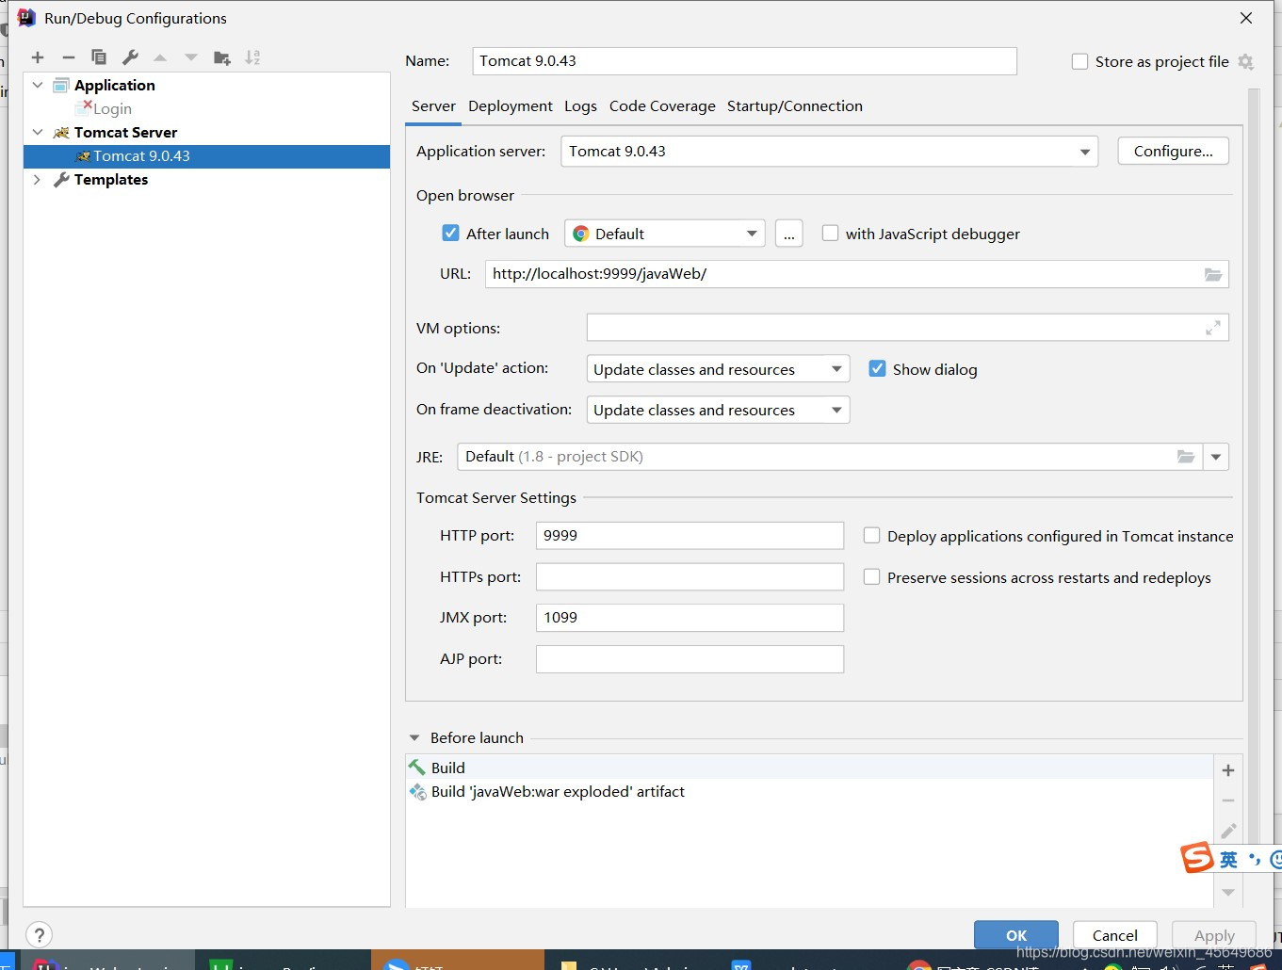Expand the VM options field with the expand icon
This screenshot has height=970, width=1282.
tap(1213, 328)
